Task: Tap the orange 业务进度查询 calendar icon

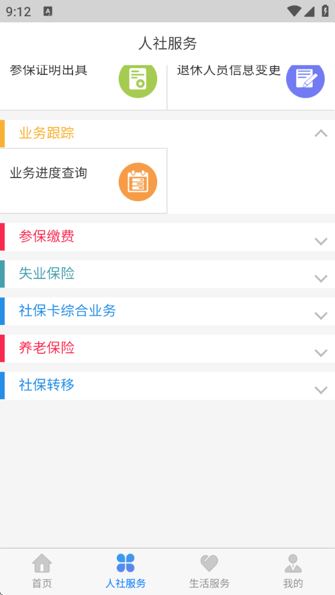Action: pos(138,182)
